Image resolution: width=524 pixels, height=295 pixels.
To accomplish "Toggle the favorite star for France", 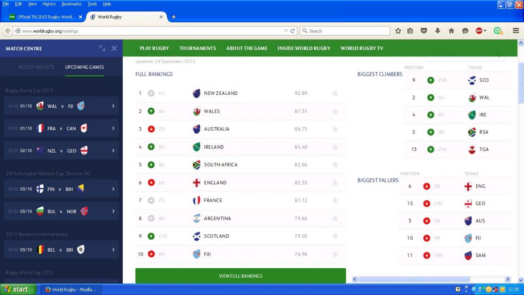I will pyautogui.click(x=335, y=200).
